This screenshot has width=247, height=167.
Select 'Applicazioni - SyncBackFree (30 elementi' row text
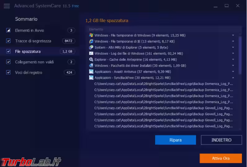pos(132,78)
